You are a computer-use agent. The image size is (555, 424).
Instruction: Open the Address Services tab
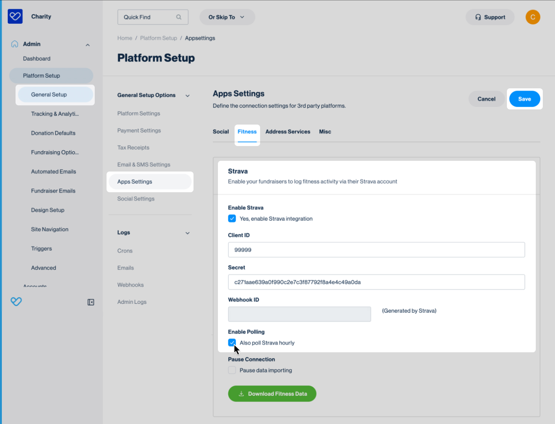288,132
